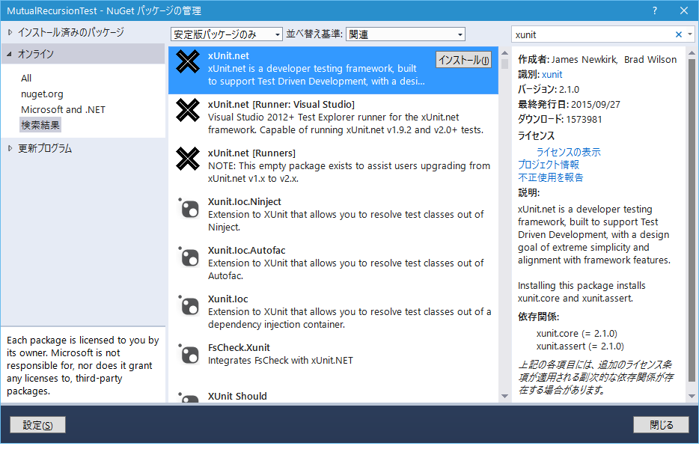Select the XUnit Should package title
699x449 pixels.
(x=237, y=396)
